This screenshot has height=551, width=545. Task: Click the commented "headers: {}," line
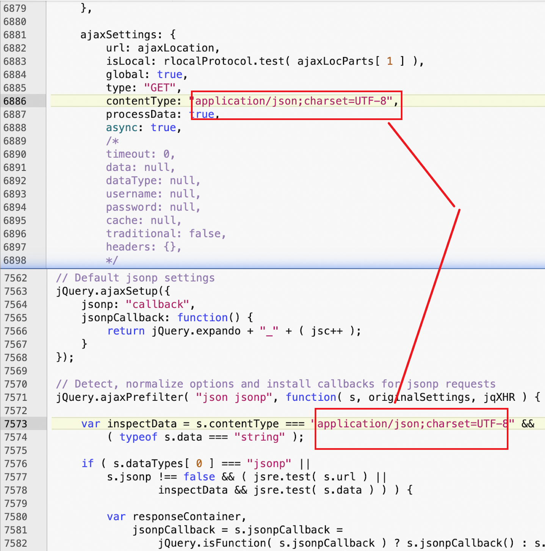[x=144, y=247]
